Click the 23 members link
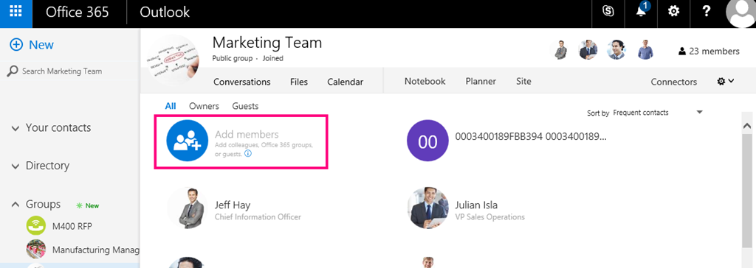The width and height of the screenshot is (756, 268). point(709,51)
